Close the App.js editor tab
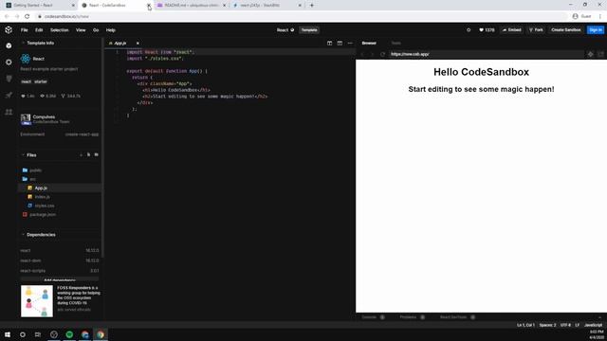The image size is (607, 341). tap(138, 44)
